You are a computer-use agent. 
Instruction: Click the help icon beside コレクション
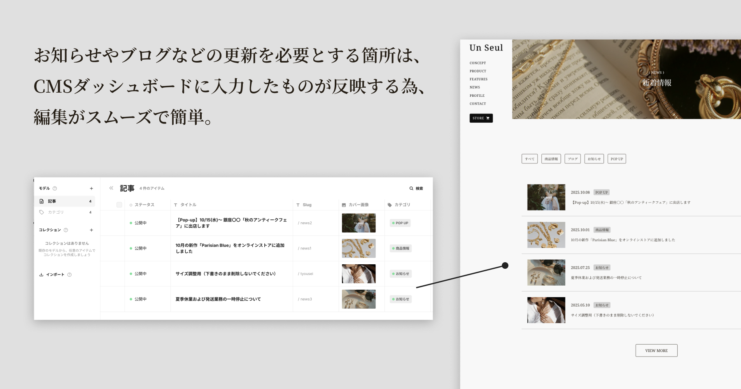pos(66,230)
